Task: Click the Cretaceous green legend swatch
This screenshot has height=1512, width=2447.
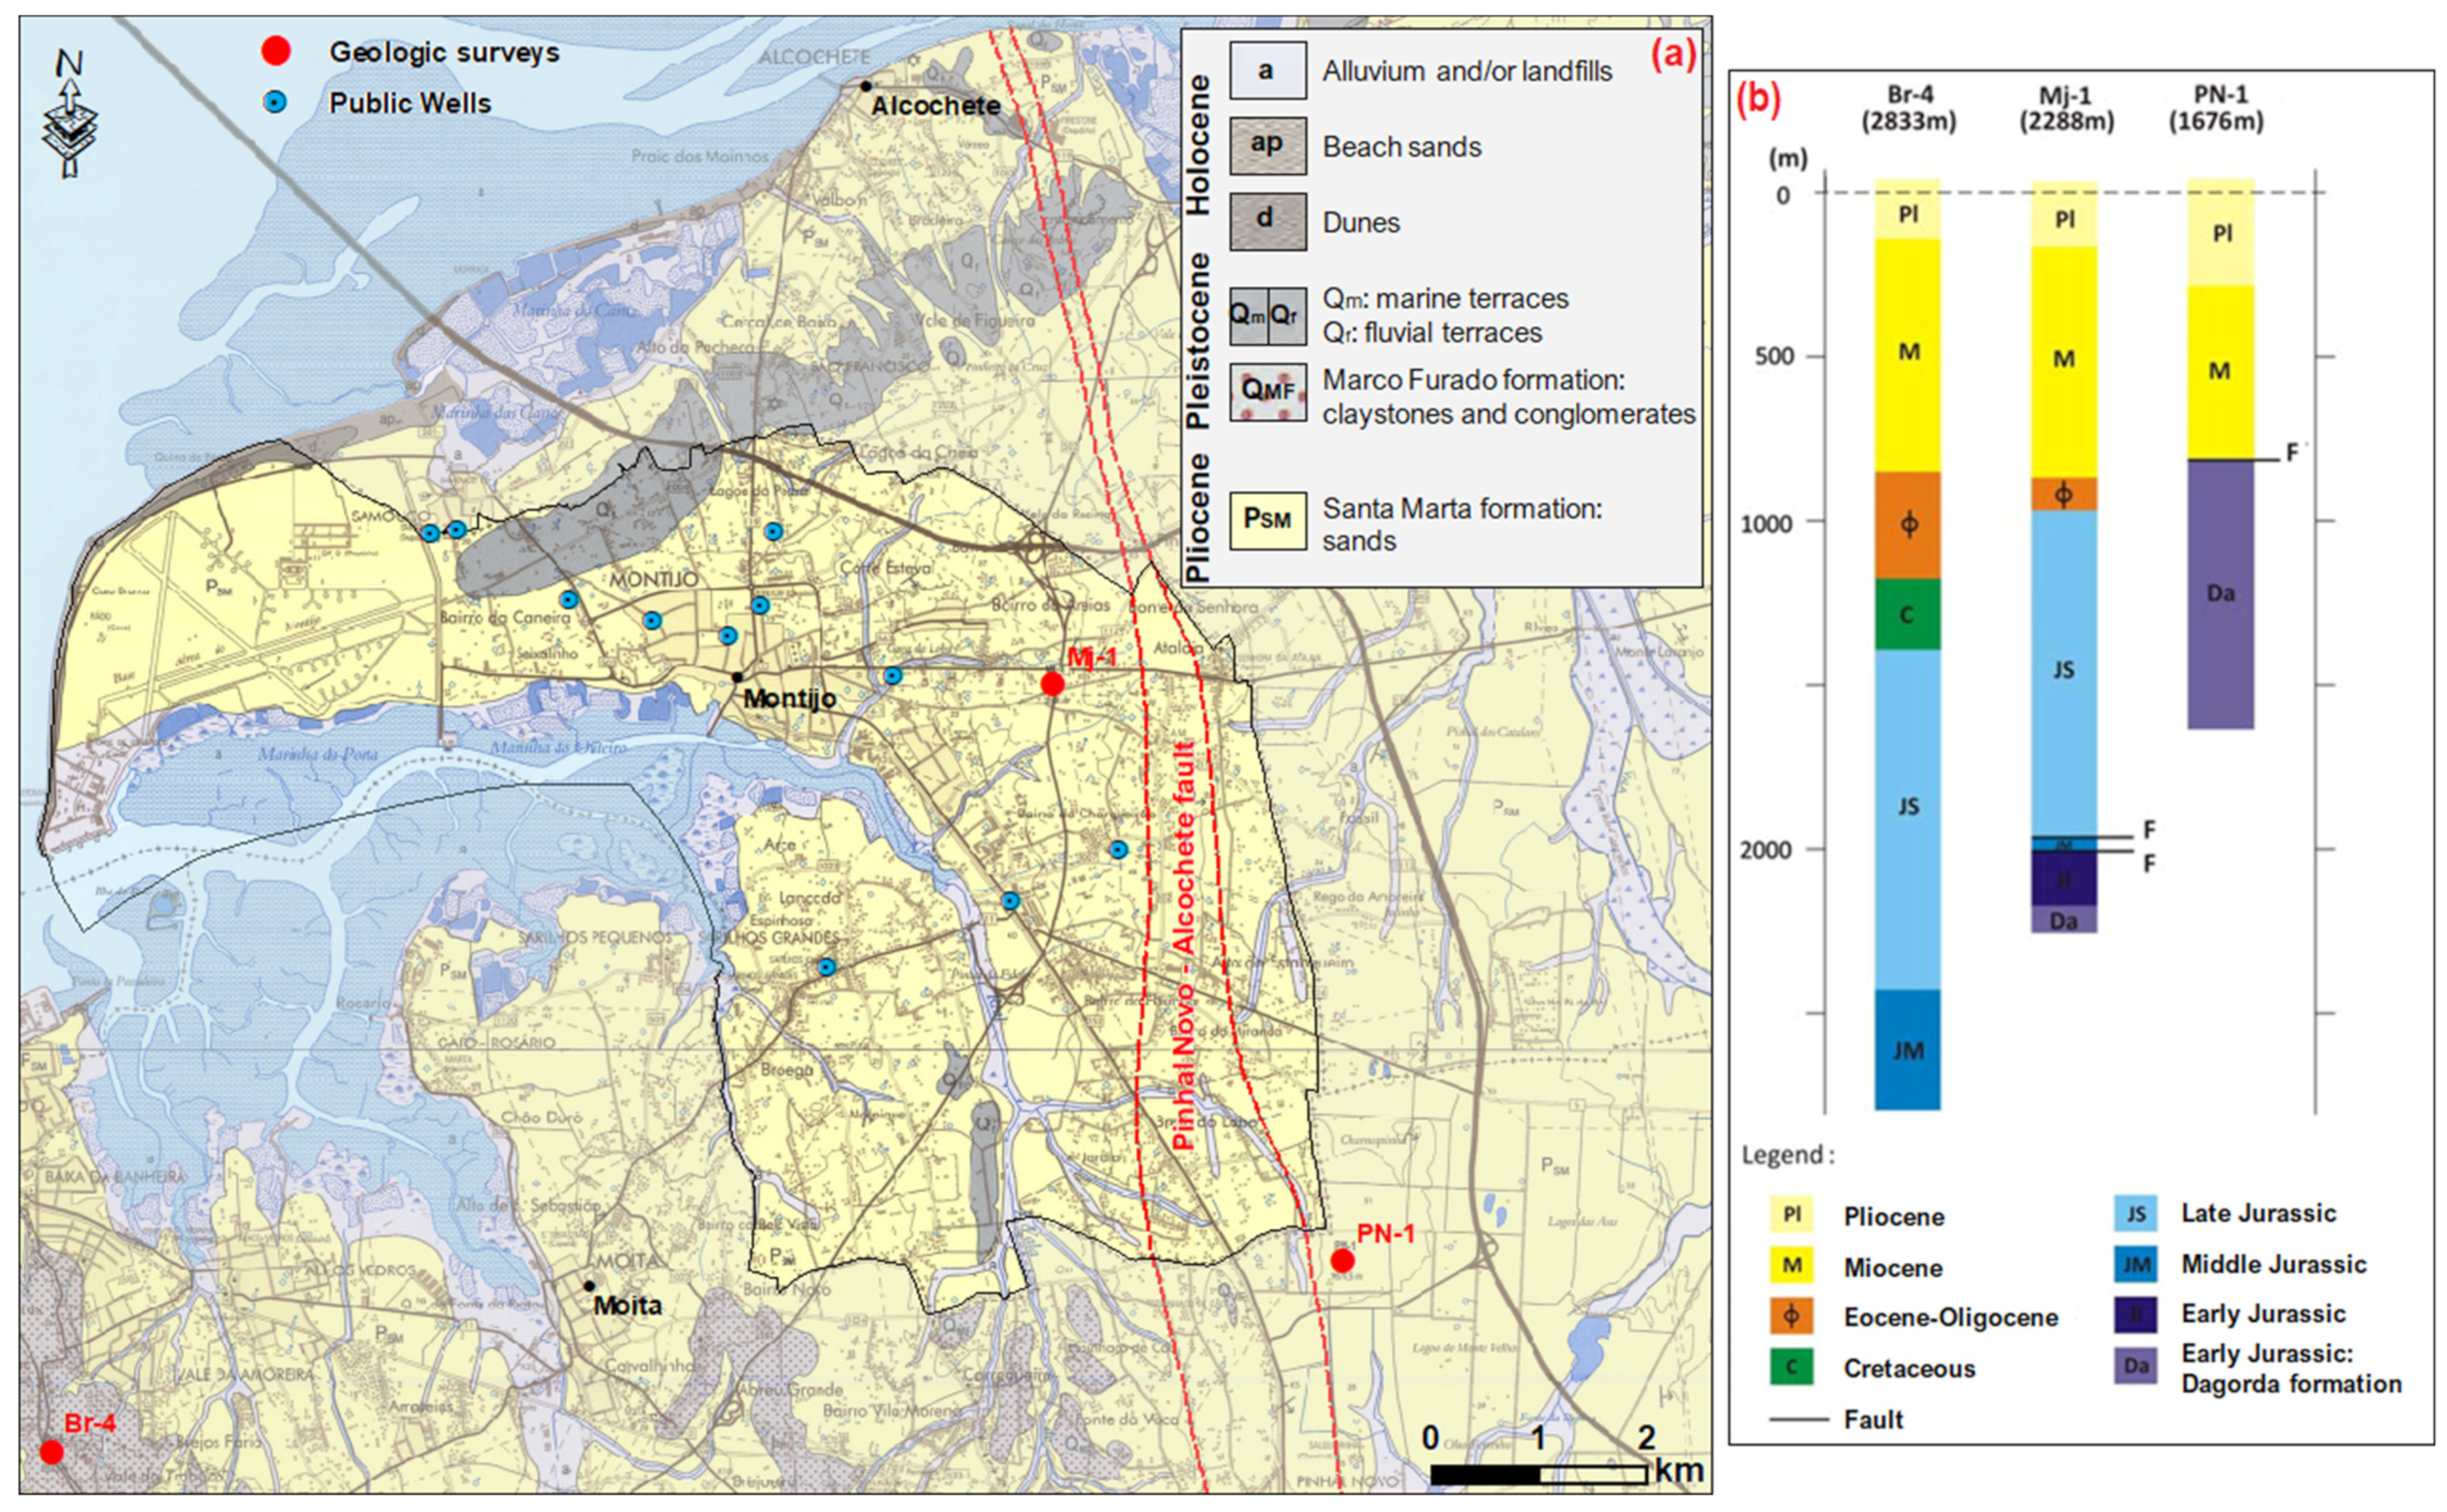Action: [1791, 1367]
